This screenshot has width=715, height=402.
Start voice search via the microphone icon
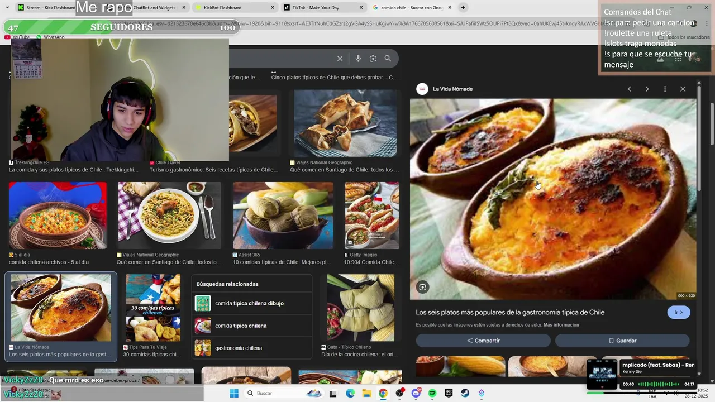[x=358, y=58]
